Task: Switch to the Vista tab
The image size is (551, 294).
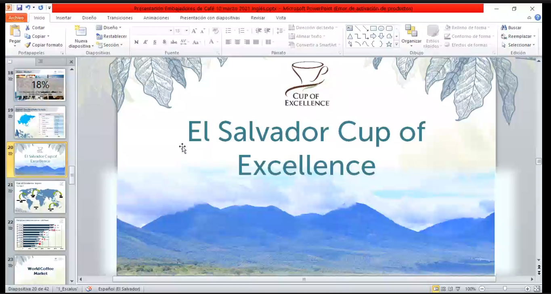Action: (281, 18)
